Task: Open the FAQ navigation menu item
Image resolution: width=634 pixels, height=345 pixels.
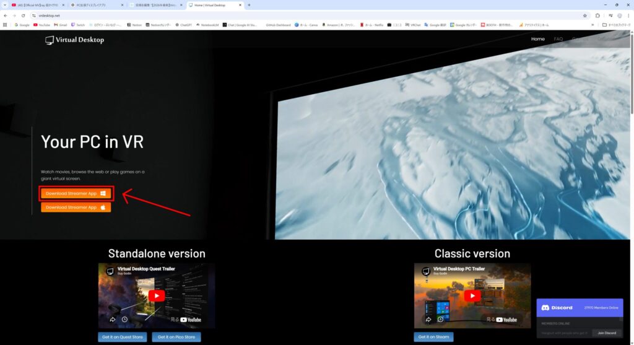Action: (x=558, y=39)
